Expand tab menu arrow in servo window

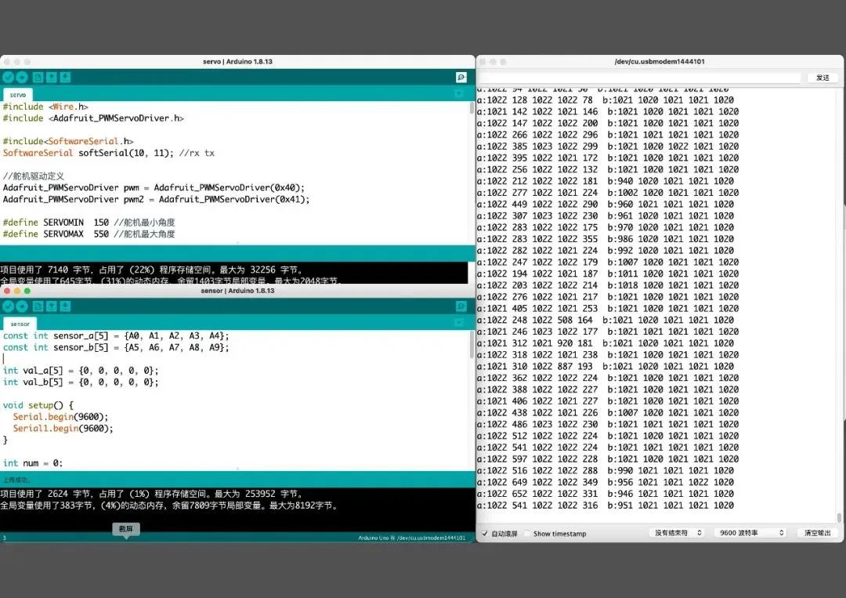(x=460, y=94)
